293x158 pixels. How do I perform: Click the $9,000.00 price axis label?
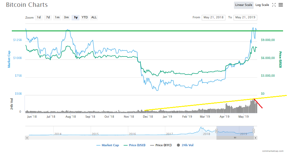tap(268, 40)
